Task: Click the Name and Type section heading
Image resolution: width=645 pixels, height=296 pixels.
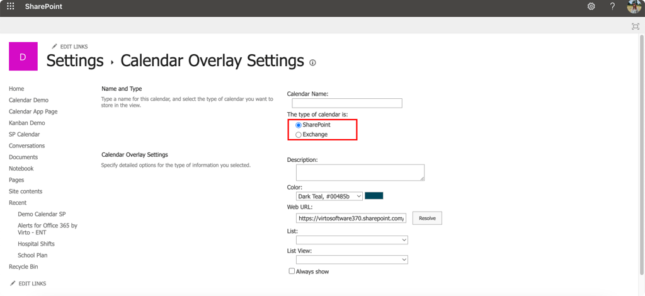Action: pyautogui.click(x=122, y=89)
